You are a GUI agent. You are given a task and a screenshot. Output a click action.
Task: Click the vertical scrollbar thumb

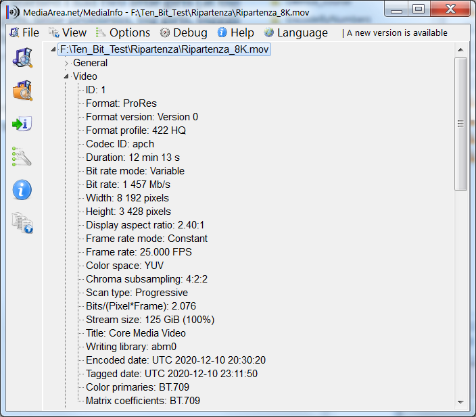460,124
